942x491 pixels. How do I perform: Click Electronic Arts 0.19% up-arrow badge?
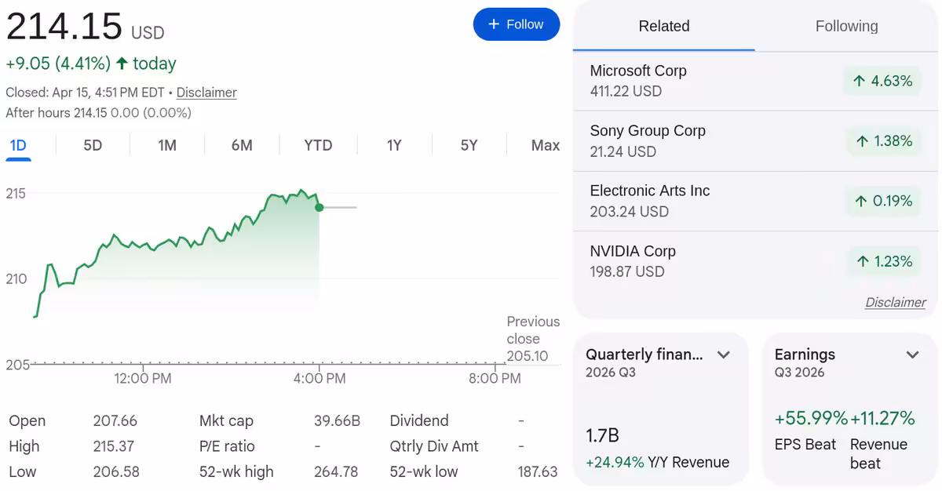coord(883,202)
